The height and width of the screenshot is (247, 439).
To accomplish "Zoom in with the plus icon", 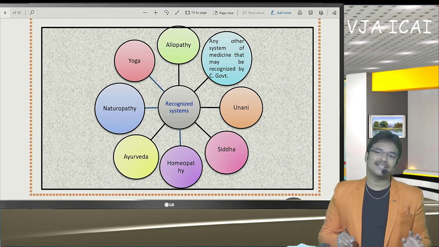I will click(156, 13).
